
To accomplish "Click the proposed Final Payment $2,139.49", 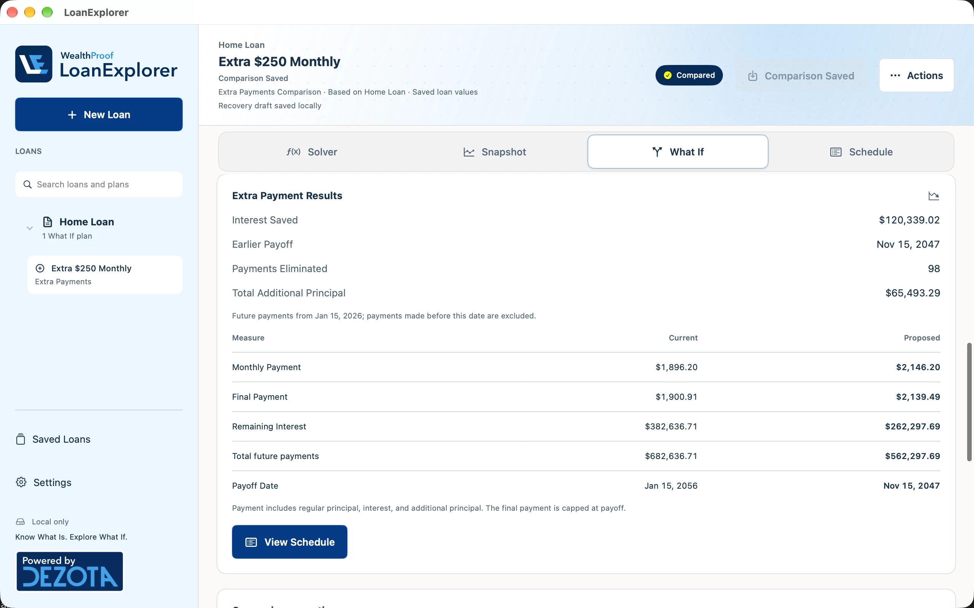I will point(918,397).
